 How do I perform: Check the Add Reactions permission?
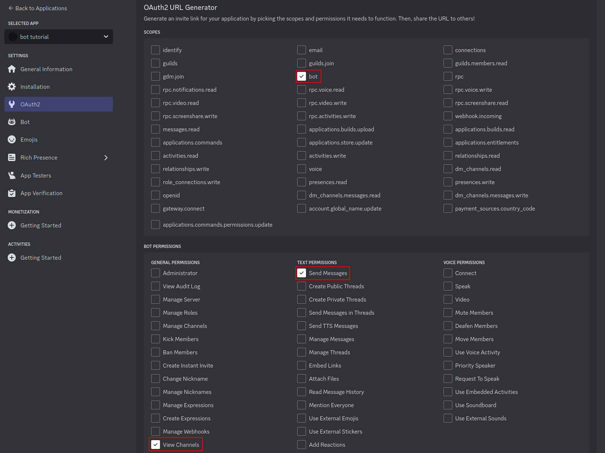[x=302, y=445]
